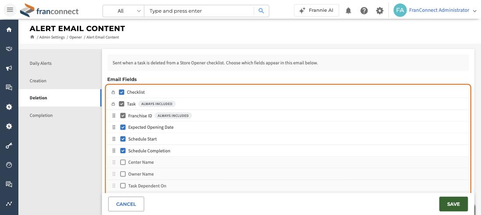481x215 pixels.
Task: Click the lock icon beside Task
Action: click(x=113, y=104)
